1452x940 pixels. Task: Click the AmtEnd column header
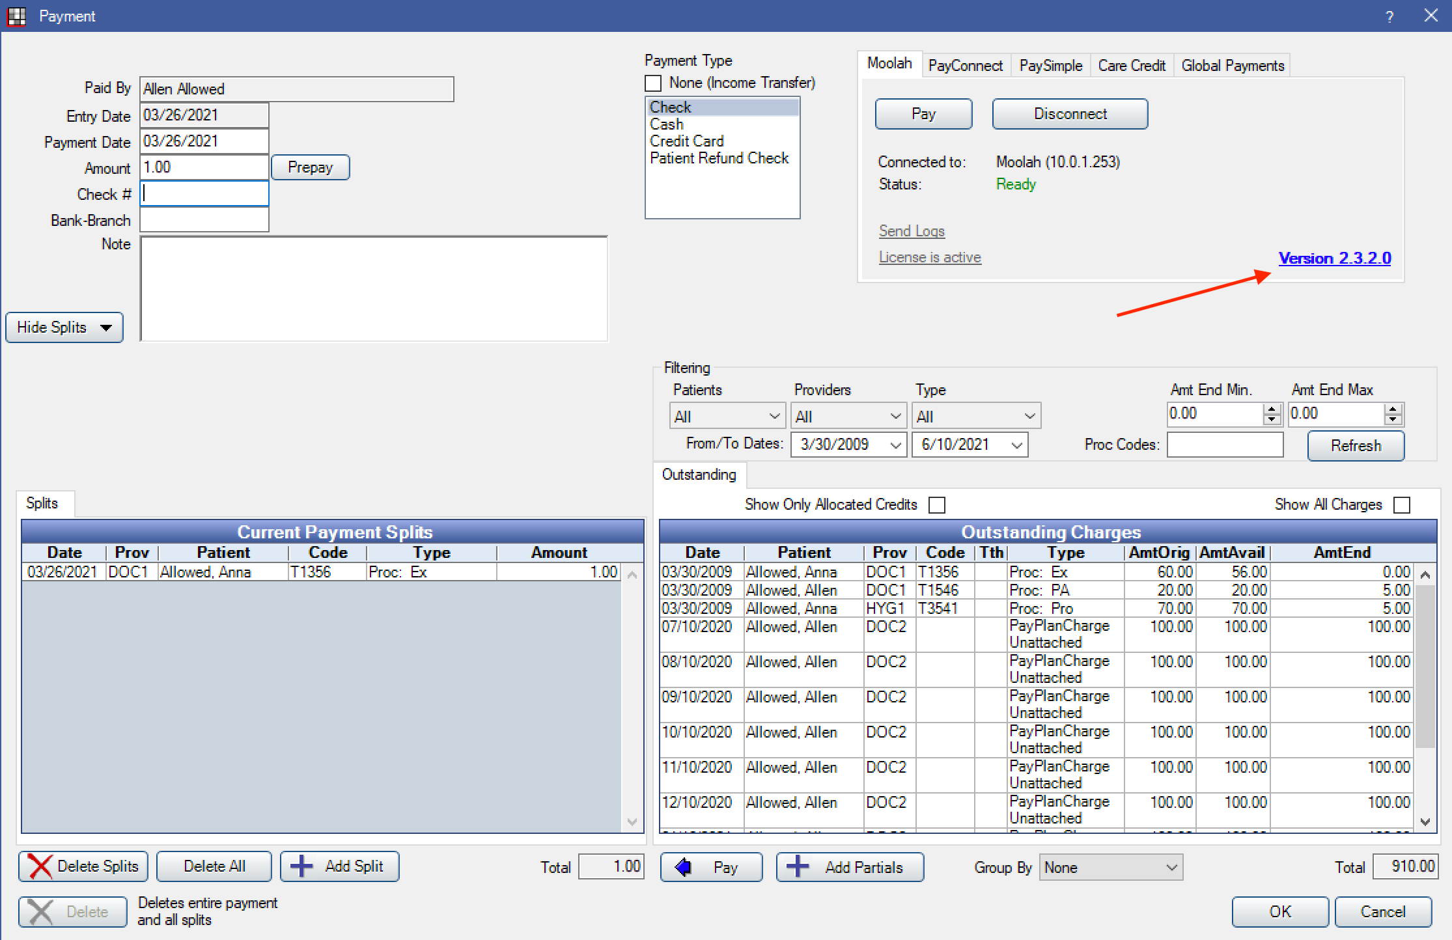pos(1341,553)
